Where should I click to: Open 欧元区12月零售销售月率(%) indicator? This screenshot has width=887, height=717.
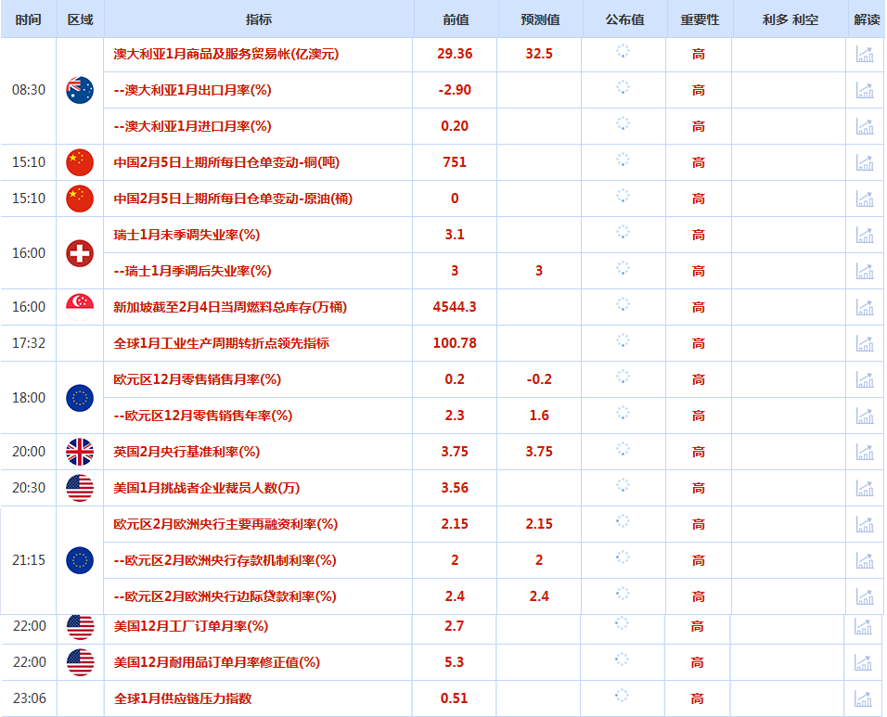click(197, 379)
